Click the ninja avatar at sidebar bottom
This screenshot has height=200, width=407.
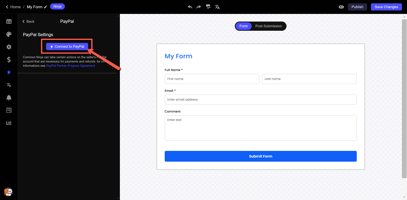click(x=8, y=192)
